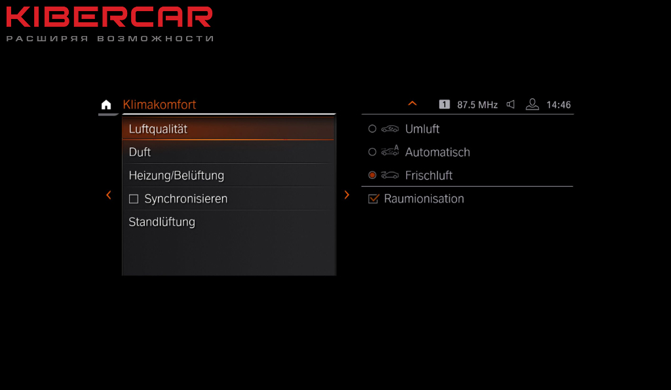The width and height of the screenshot is (671, 390).
Task: Open the Duft menu entry
Action: pyautogui.click(x=228, y=152)
